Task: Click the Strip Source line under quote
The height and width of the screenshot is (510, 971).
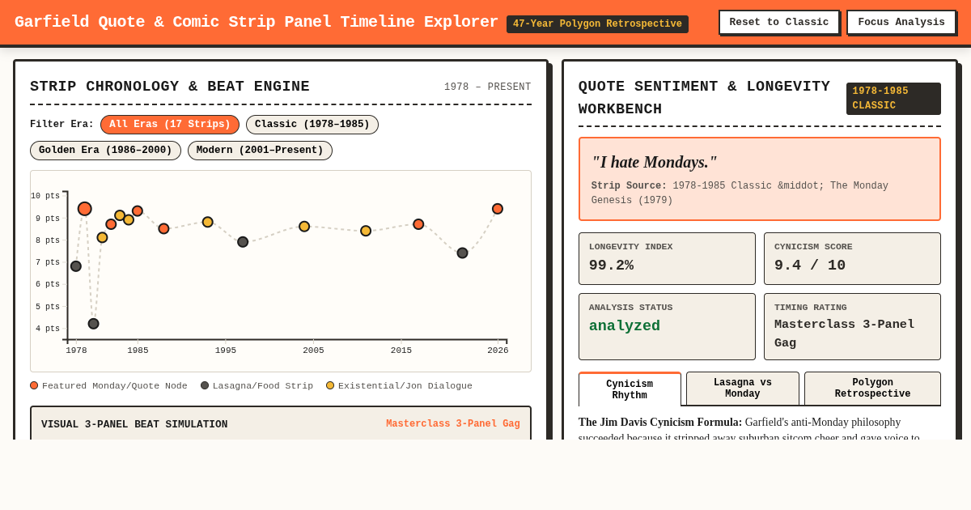Action: [x=740, y=193]
